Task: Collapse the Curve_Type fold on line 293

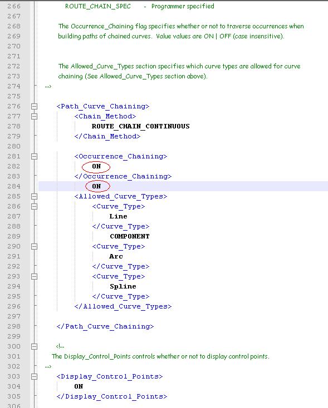Action: [x=34, y=276]
